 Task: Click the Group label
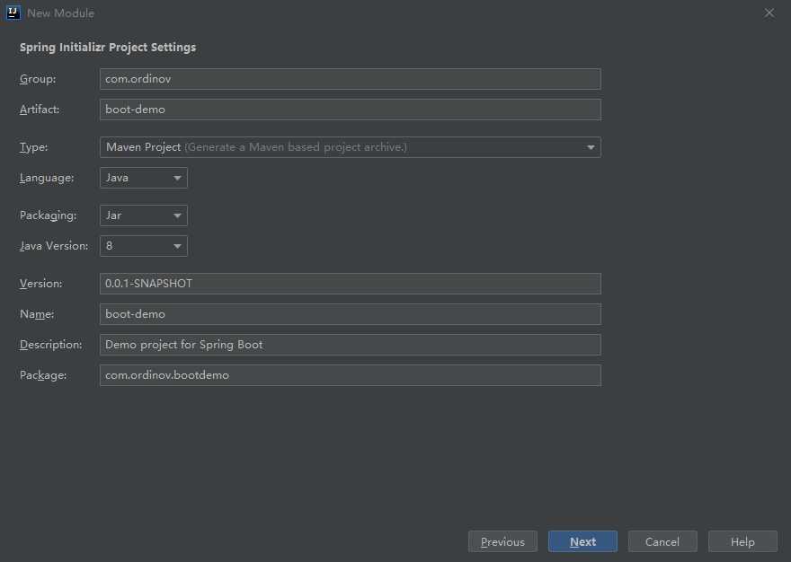[38, 79]
